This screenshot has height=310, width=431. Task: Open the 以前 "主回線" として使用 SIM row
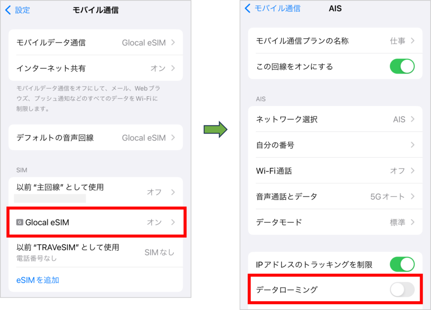pyautogui.click(x=96, y=192)
